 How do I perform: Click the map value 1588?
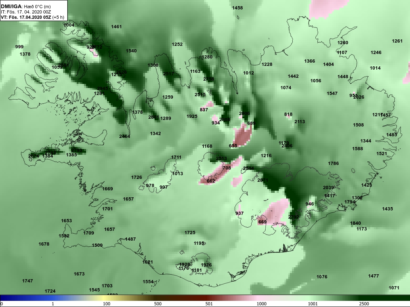(x=358, y=149)
